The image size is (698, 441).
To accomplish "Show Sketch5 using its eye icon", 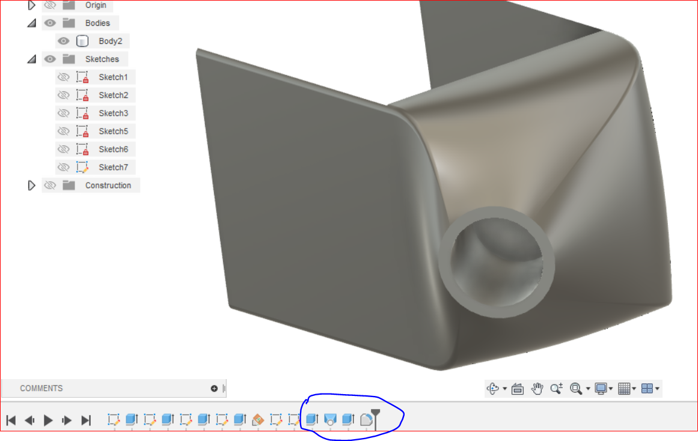I will [64, 131].
